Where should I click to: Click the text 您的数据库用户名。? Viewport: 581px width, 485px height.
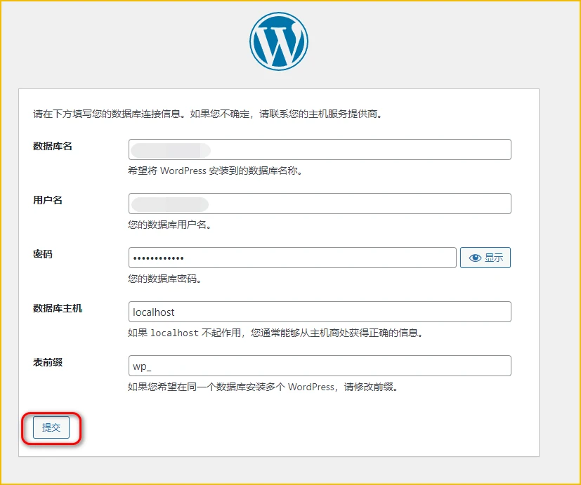pyautogui.click(x=170, y=225)
